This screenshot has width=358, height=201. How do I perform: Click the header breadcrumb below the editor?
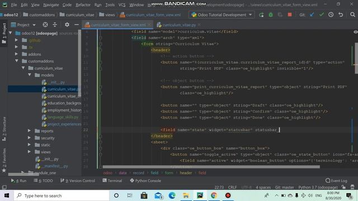coord(186,173)
